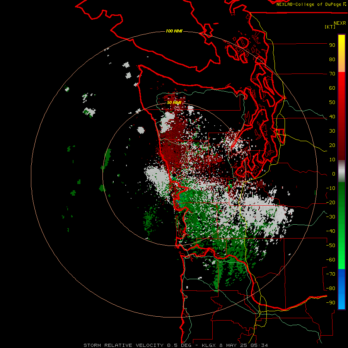Click the 50 NMI range ring label
The width and height of the screenshot is (348, 348).
coord(174,102)
